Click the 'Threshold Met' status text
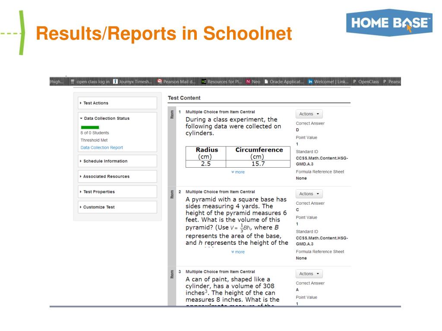This screenshot has height=331, width=442. 94,140
